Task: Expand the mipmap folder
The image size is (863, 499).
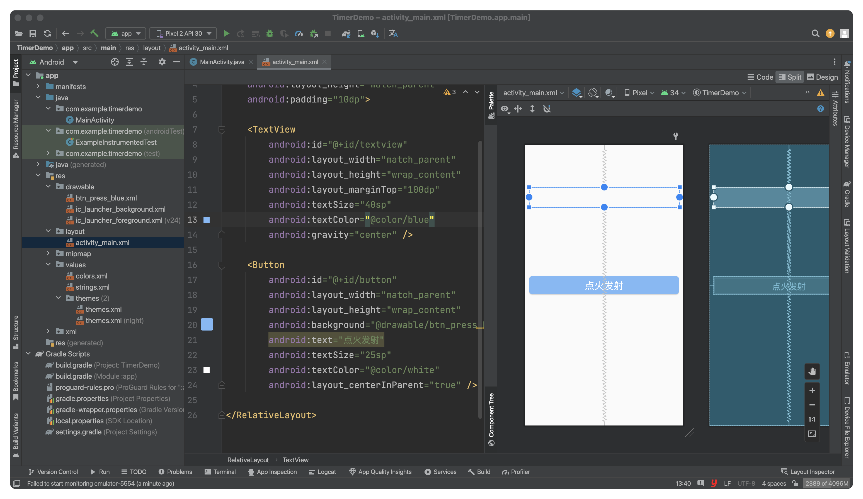Action: [48, 253]
